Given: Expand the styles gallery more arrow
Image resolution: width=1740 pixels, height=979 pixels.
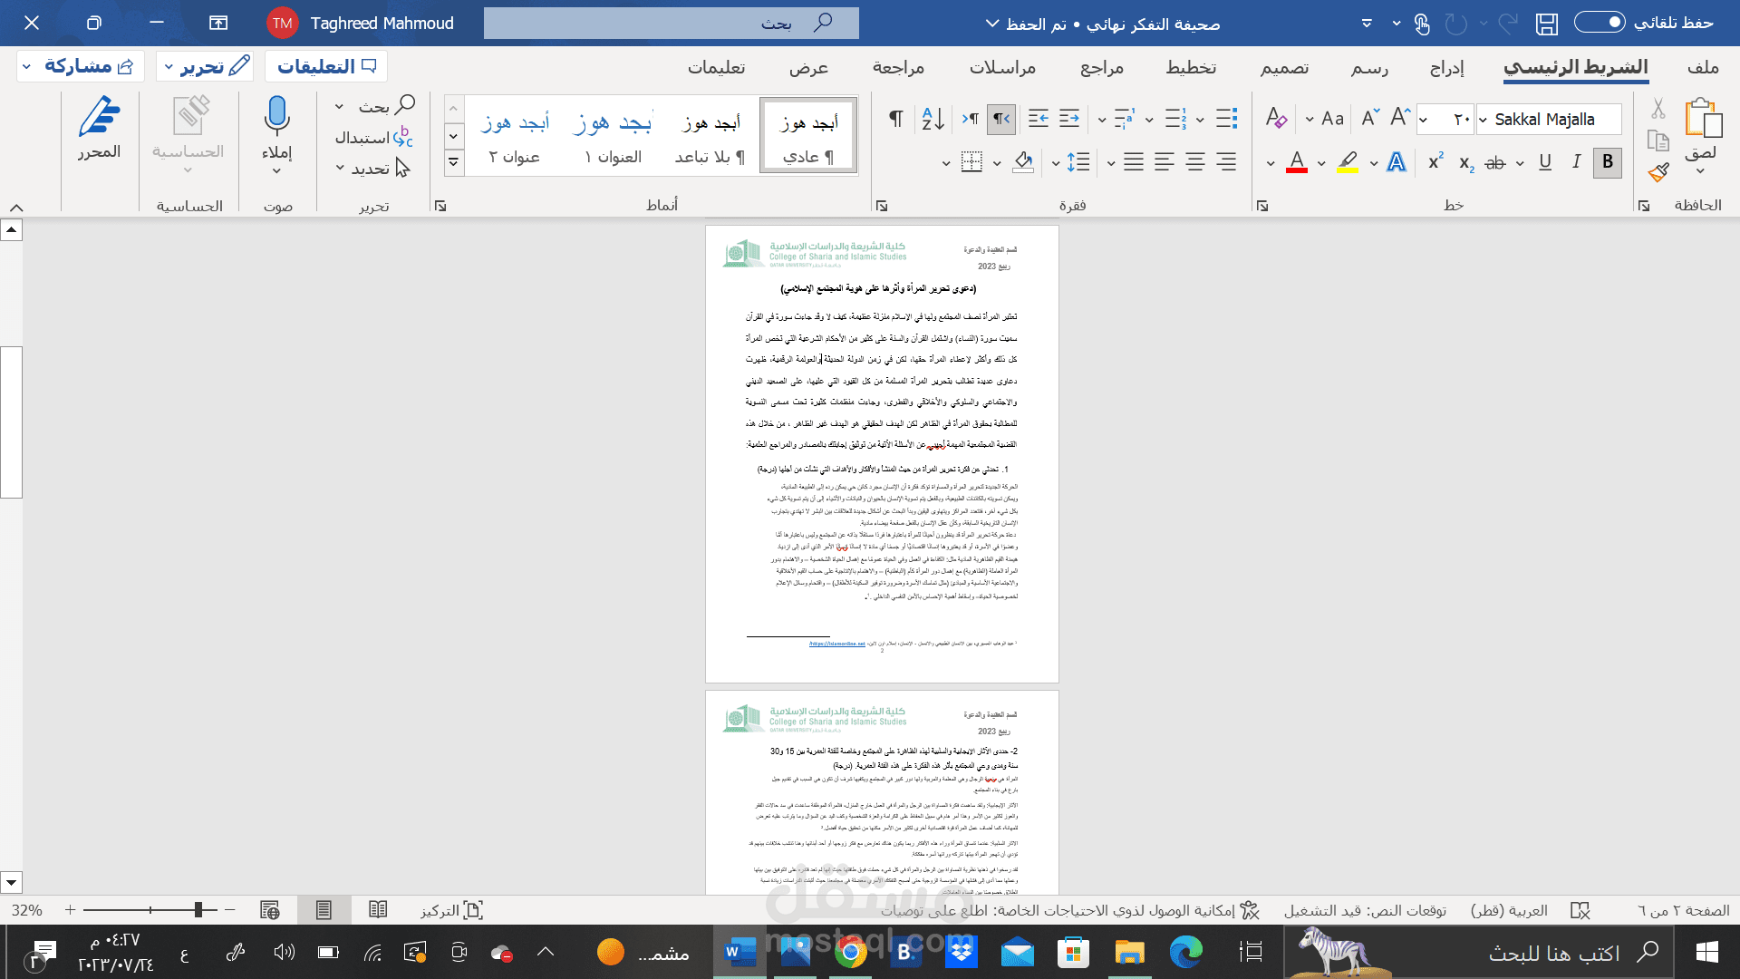Looking at the screenshot, I should pyautogui.click(x=454, y=162).
